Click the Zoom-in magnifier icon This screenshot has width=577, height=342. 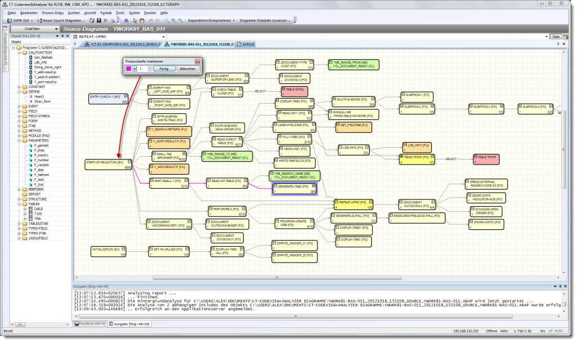pyautogui.click(x=173, y=20)
